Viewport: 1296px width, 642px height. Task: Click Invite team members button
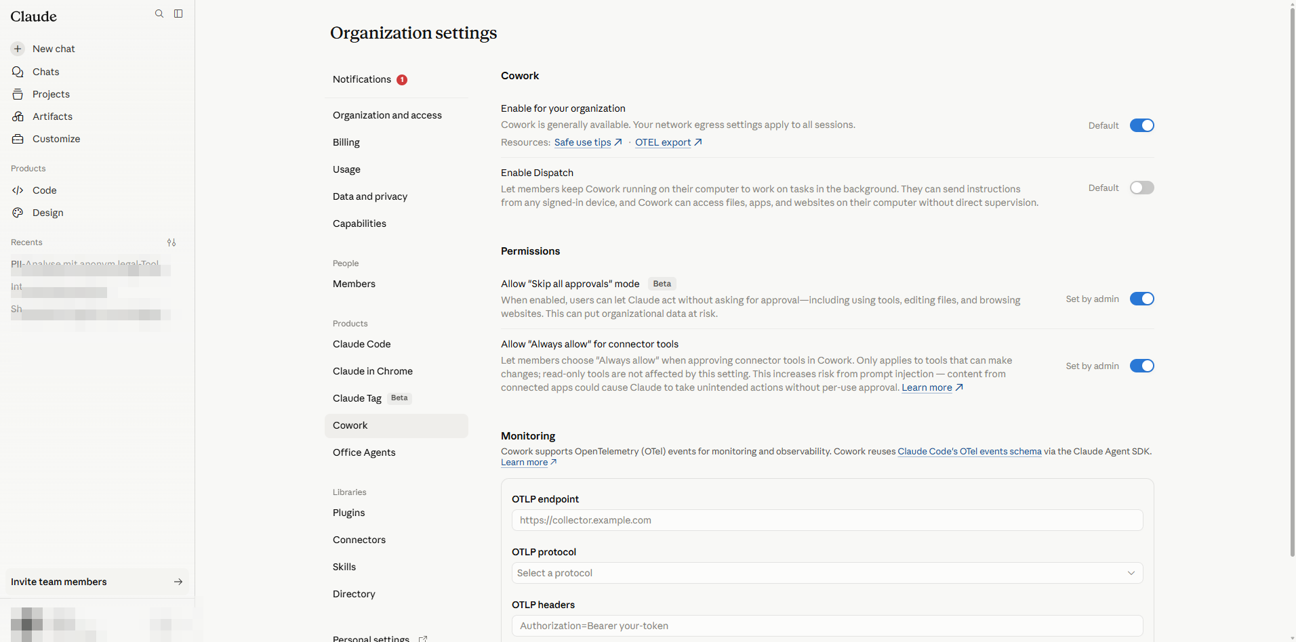click(97, 582)
